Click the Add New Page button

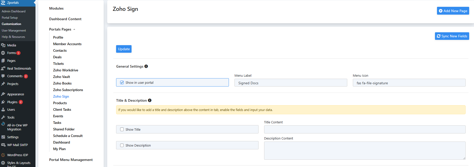click(453, 11)
